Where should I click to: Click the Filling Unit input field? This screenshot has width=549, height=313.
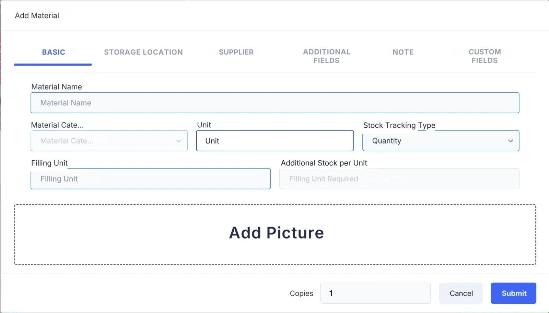coord(151,179)
